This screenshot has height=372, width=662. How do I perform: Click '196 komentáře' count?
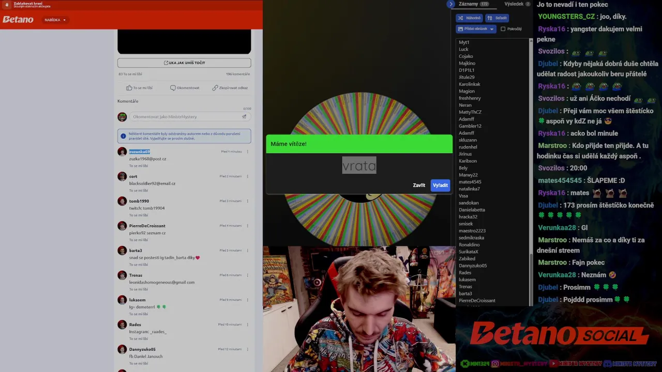(238, 74)
